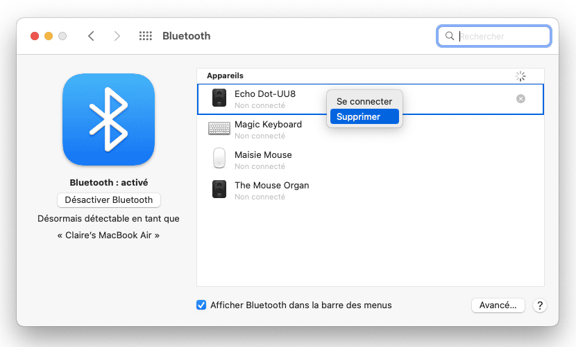Select the Echo Dot-UU8 row
Viewport: 576px width, 347px height.
click(371, 100)
